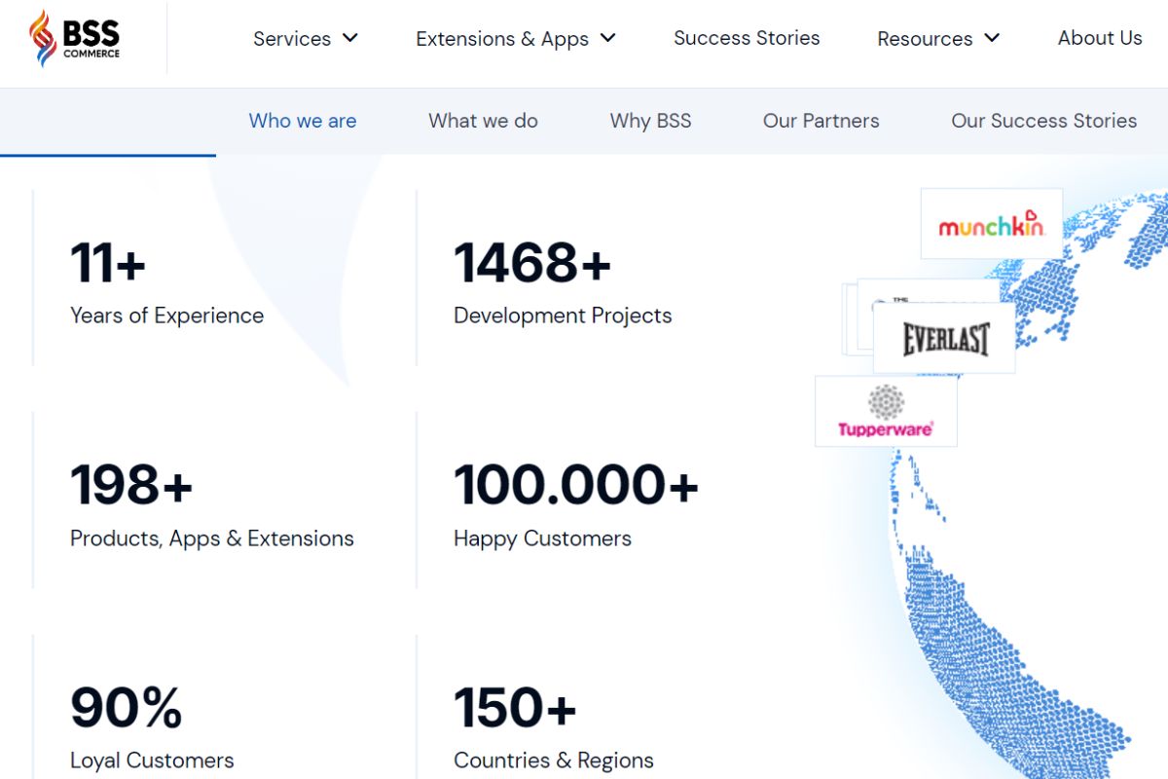Click the BSS Commerce logo
1168x779 pixels.
point(75,39)
